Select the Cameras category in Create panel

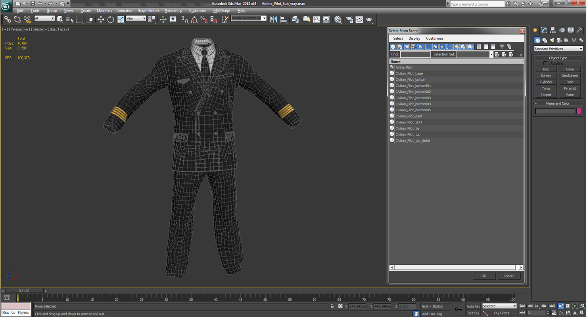(559, 40)
